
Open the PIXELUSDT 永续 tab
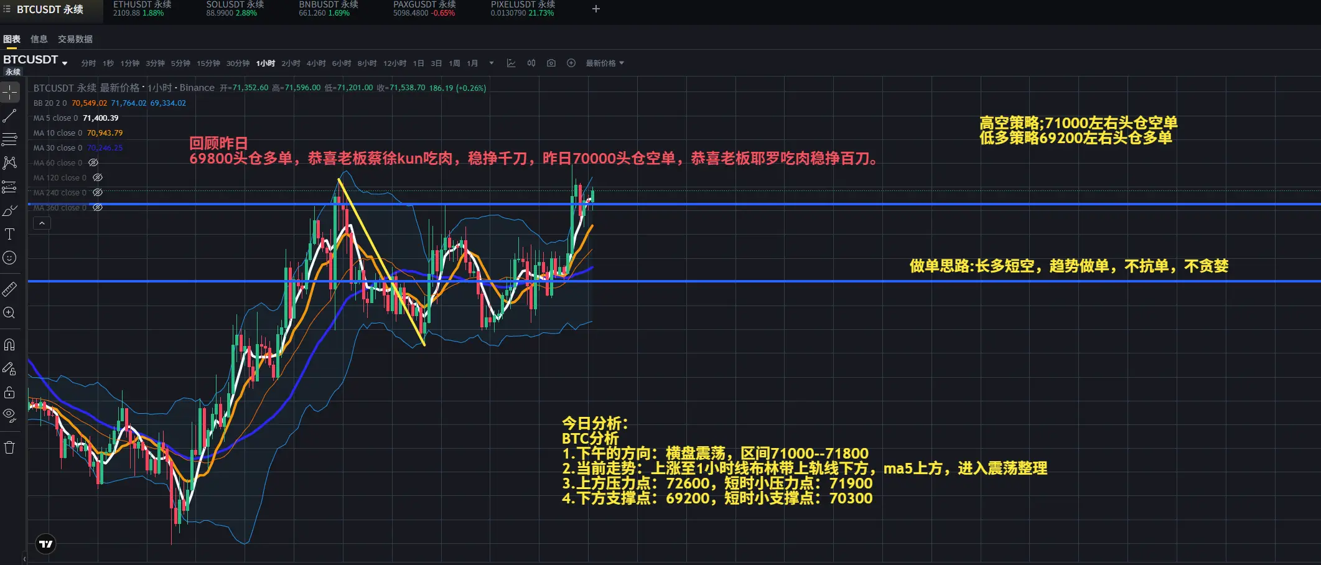[x=523, y=9]
